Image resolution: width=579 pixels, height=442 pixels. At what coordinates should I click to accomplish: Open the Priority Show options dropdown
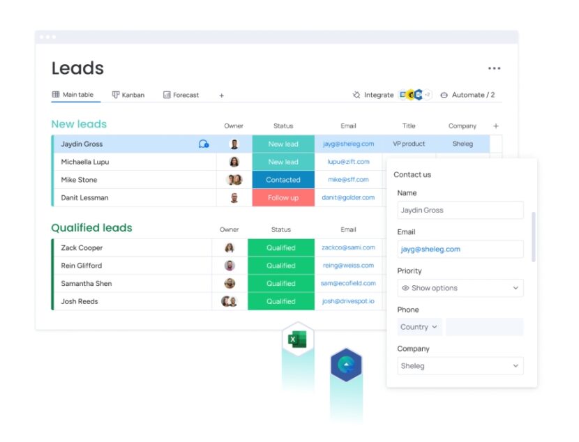(x=460, y=288)
